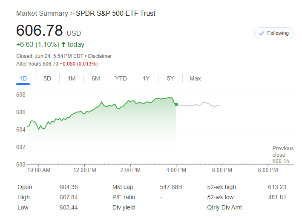The height and width of the screenshot is (218, 302).
Task: Open the Market Summary breadcrumb link
Action: point(42,13)
